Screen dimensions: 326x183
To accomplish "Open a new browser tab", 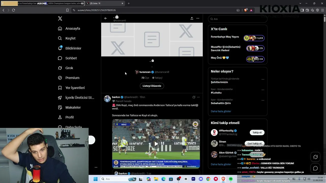I will [129, 3].
